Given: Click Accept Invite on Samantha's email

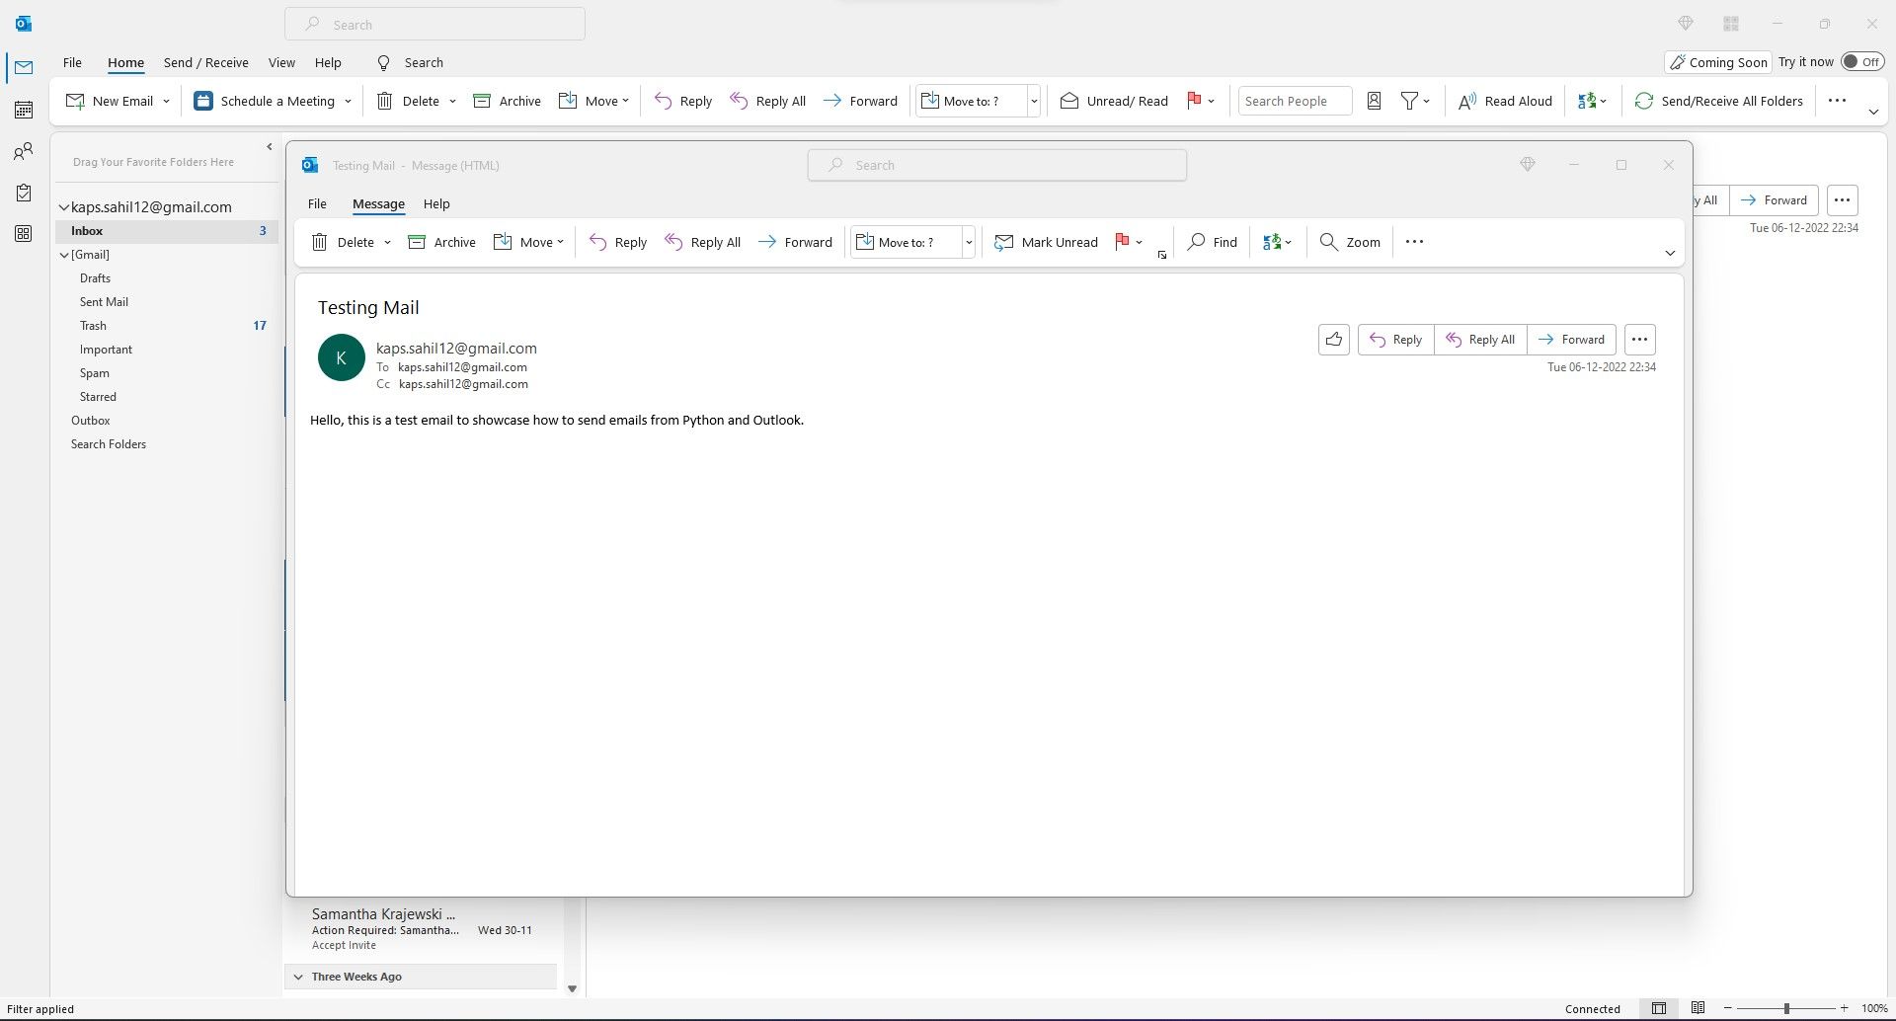Looking at the screenshot, I should (344, 944).
